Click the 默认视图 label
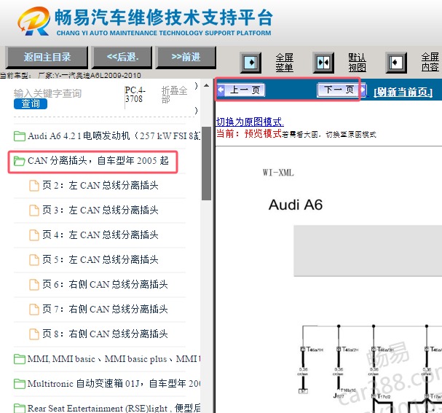This screenshot has width=442, height=413. point(357,63)
